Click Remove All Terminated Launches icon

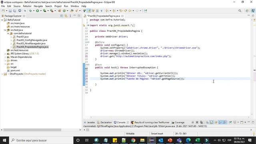[x=202, y=122]
